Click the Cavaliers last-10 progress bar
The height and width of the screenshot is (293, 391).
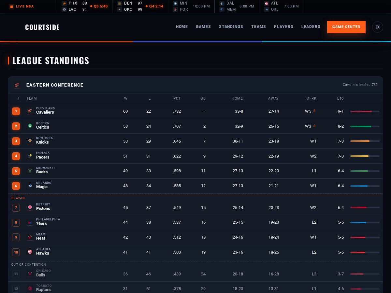tap(365, 111)
